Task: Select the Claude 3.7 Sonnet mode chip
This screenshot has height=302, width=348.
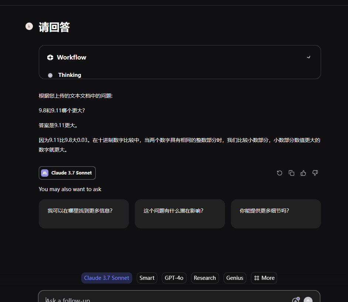Action: click(x=106, y=278)
